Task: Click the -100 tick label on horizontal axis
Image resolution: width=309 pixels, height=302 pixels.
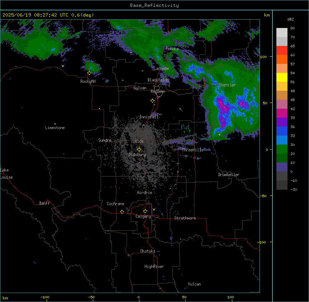Action: click(x=45, y=297)
